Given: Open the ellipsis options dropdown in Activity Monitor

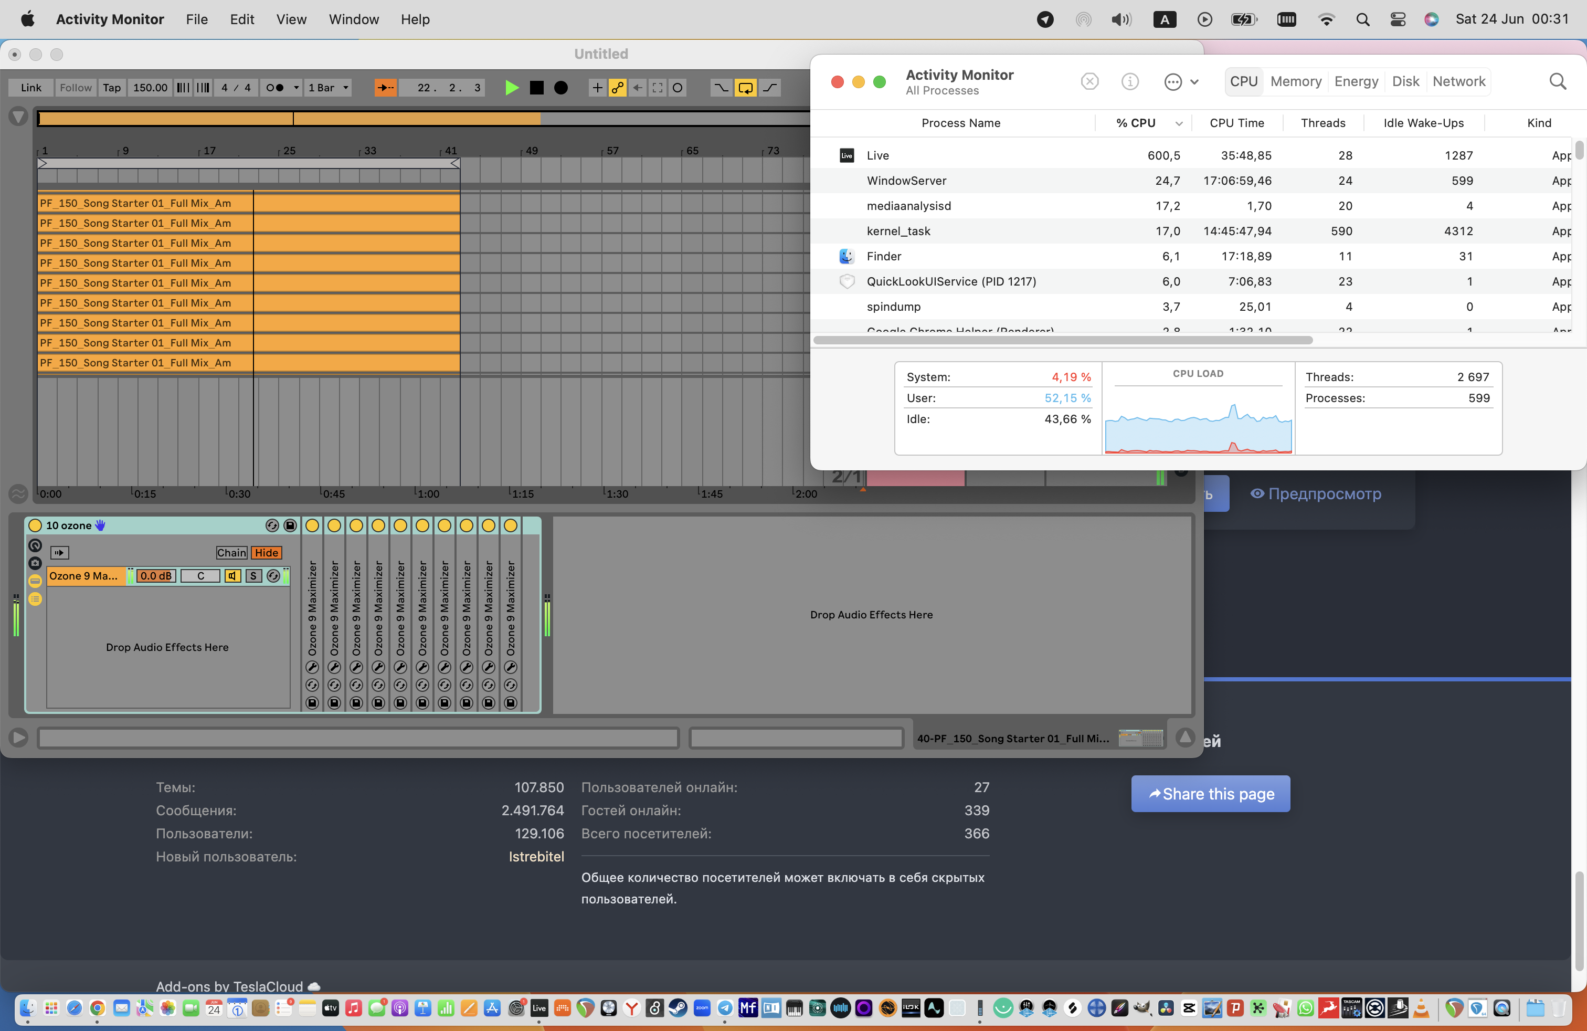Looking at the screenshot, I should pyautogui.click(x=1181, y=81).
